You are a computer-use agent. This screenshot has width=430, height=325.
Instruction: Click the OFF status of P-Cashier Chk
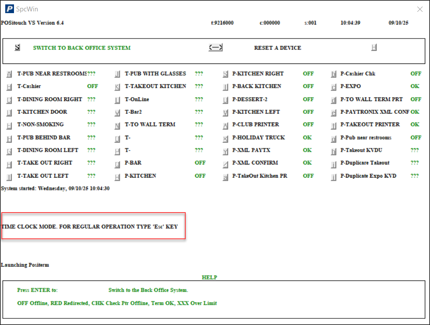point(416,74)
